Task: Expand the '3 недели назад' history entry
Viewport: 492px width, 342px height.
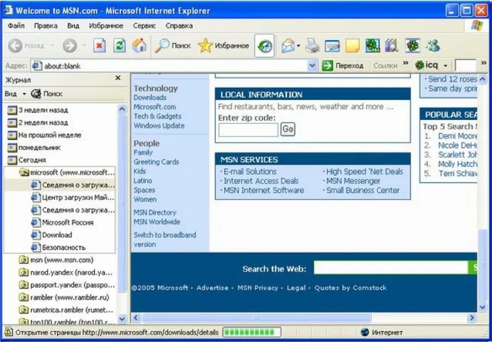Action: pyautogui.click(x=38, y=110)
